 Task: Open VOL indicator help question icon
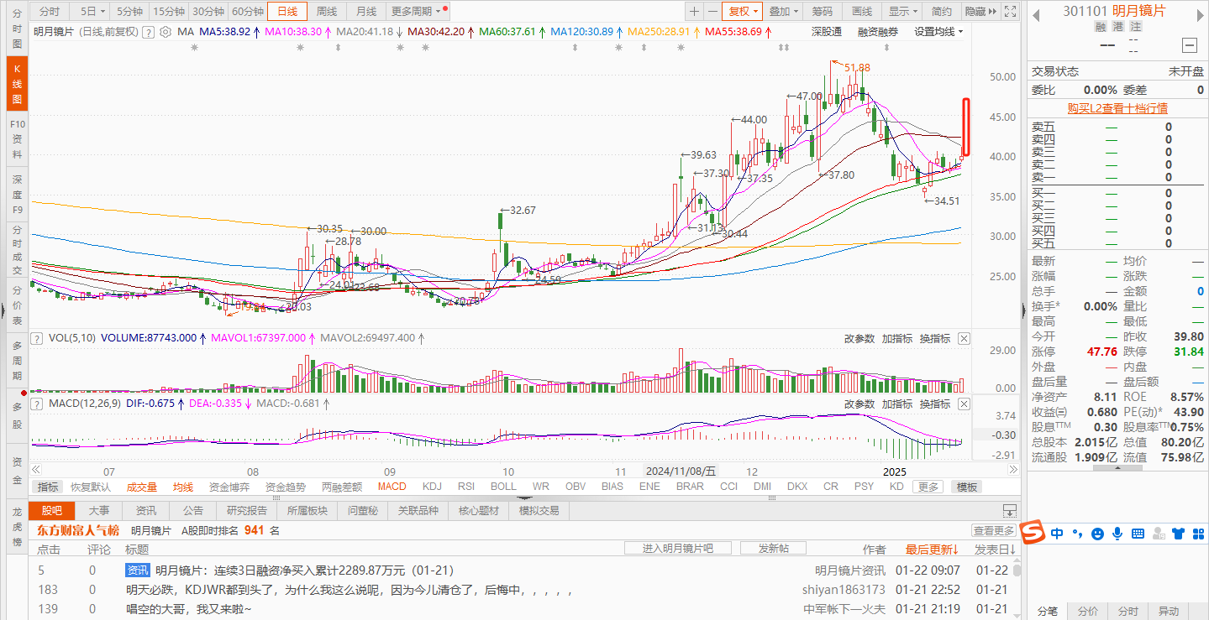click(36, 338)
